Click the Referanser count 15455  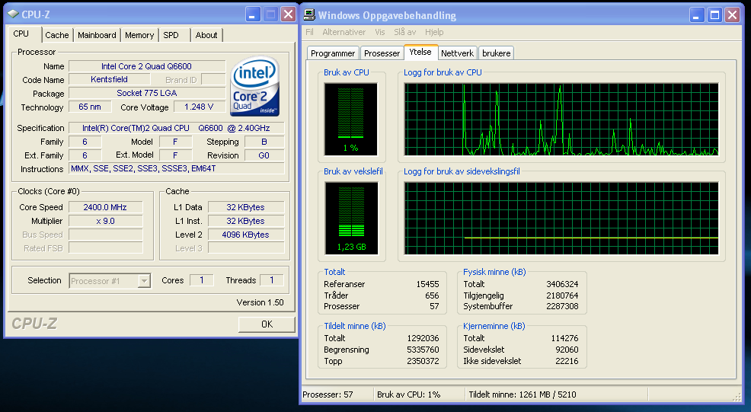click(x=427, y=284)
